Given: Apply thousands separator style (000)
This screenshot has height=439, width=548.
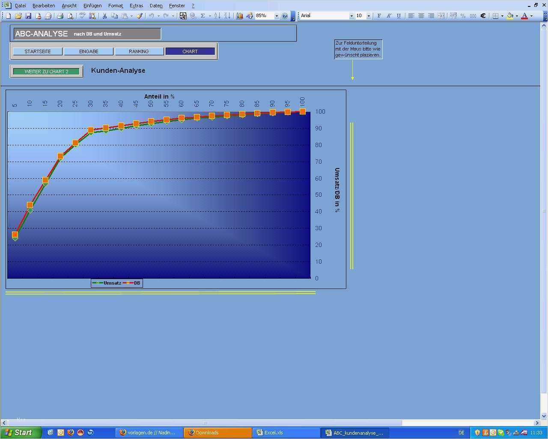Looking at the screenshot, I should [473, 16].
